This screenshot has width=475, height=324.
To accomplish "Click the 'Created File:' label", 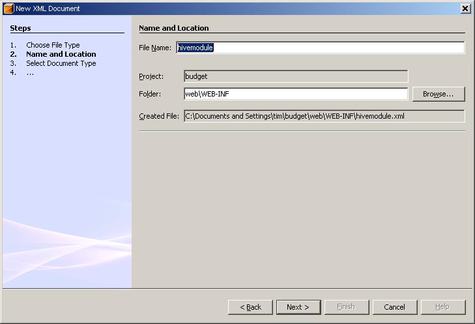I will point(159,116).
